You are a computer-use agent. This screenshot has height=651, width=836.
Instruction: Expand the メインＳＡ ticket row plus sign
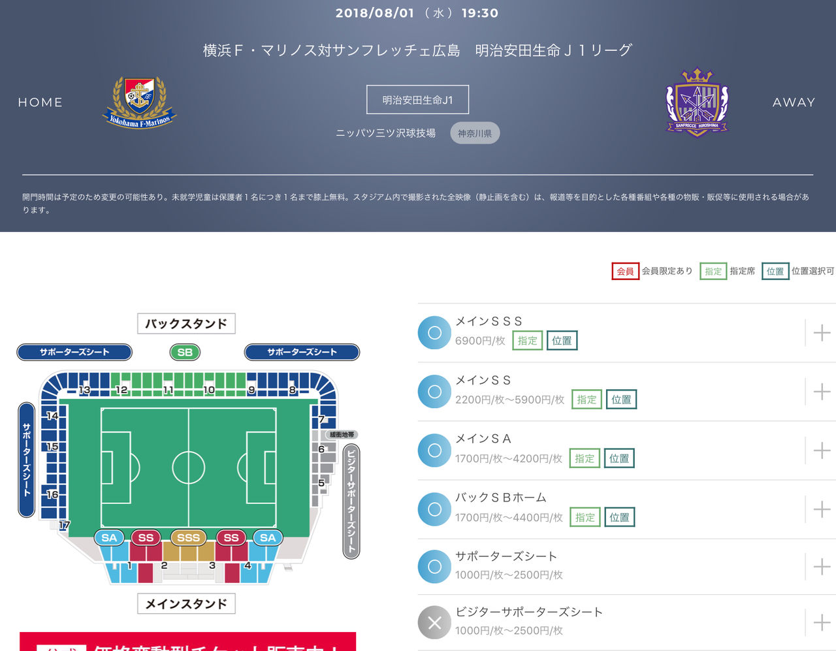tap(822, 450)
